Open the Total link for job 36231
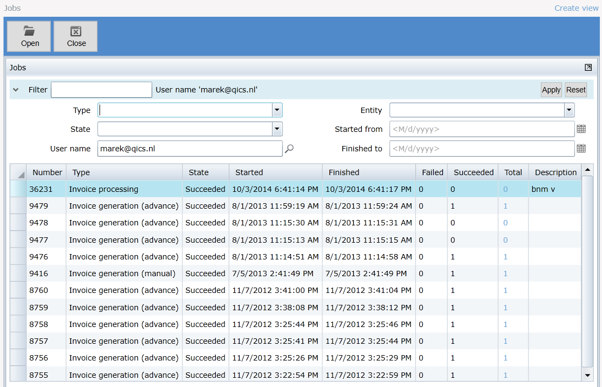Image resolution: width=602 pixels, height=387 pixels. [x=505, y=189]
